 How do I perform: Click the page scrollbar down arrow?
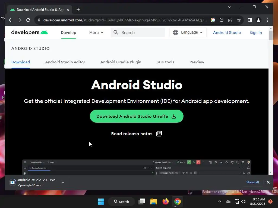(x=271, y=172)
